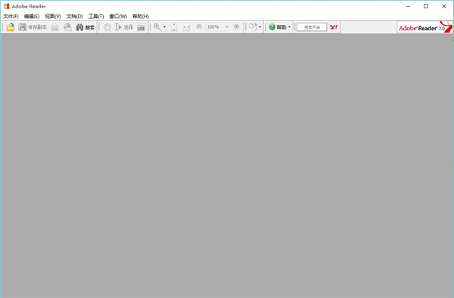
Task: Choose the text Select (选择) tool
Action: (124, 27)
